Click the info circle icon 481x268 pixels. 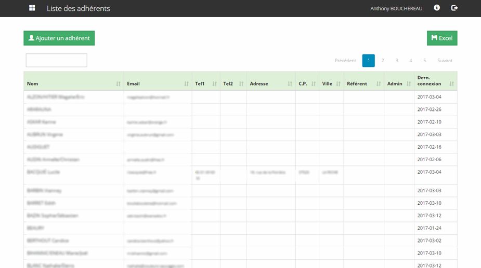pyautogui.click(x=437, y=8)
